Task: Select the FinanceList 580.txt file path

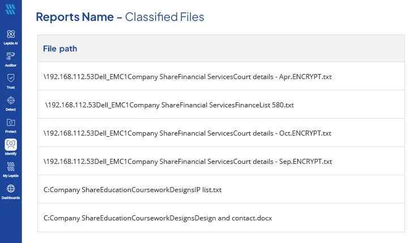Action: [x=169, y=105]
